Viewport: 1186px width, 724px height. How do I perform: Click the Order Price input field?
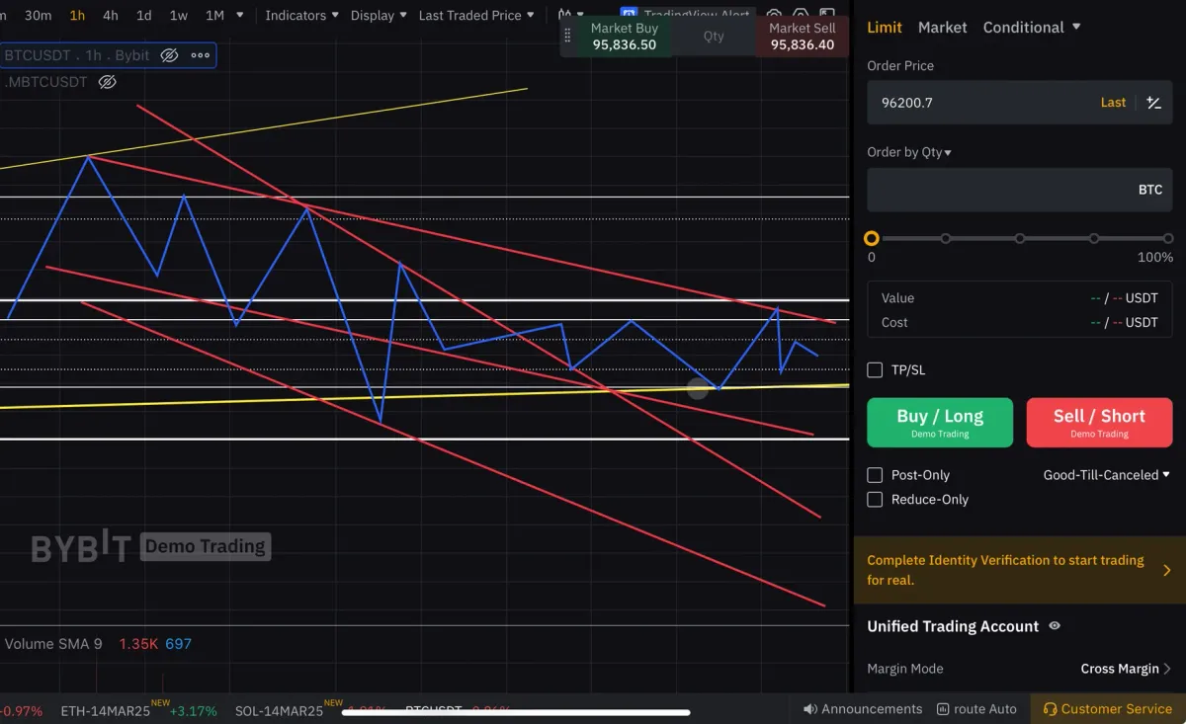tap(1019, 103)
